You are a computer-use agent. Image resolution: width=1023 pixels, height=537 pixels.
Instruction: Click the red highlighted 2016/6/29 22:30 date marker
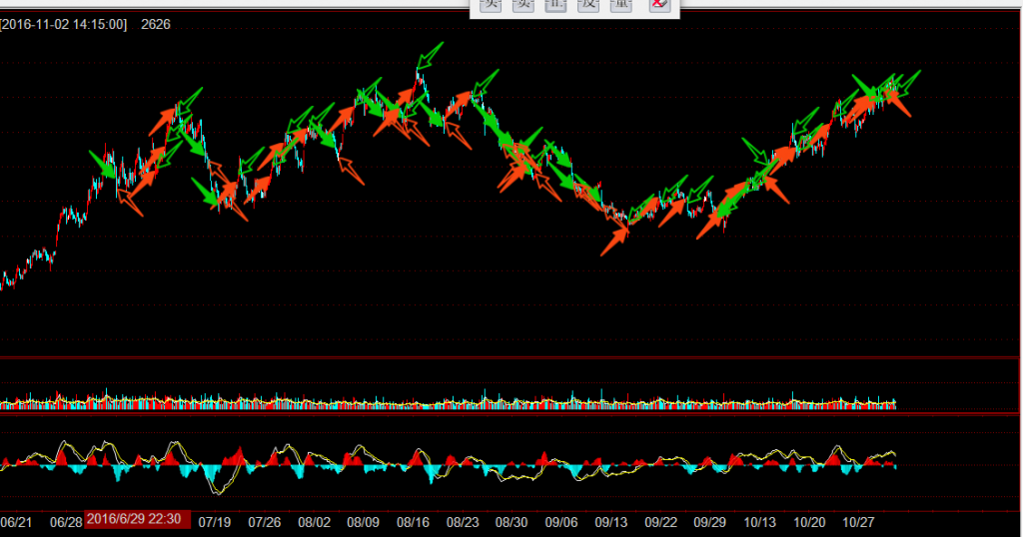134,519
